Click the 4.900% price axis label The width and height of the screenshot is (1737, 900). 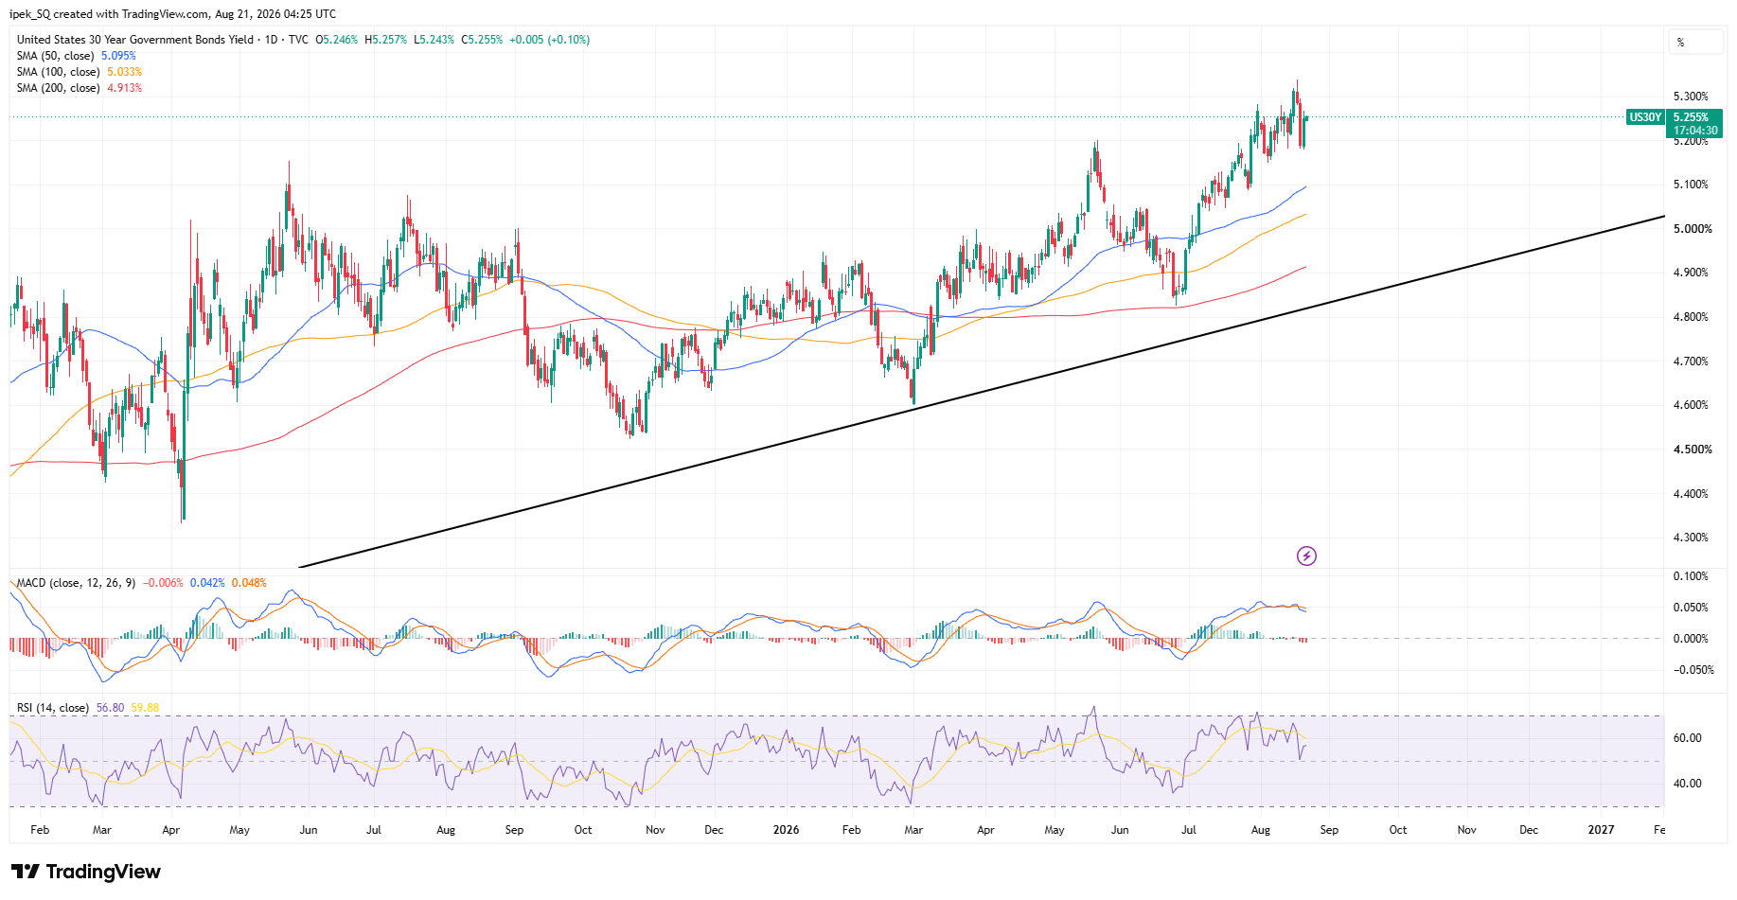(1692, 273)
